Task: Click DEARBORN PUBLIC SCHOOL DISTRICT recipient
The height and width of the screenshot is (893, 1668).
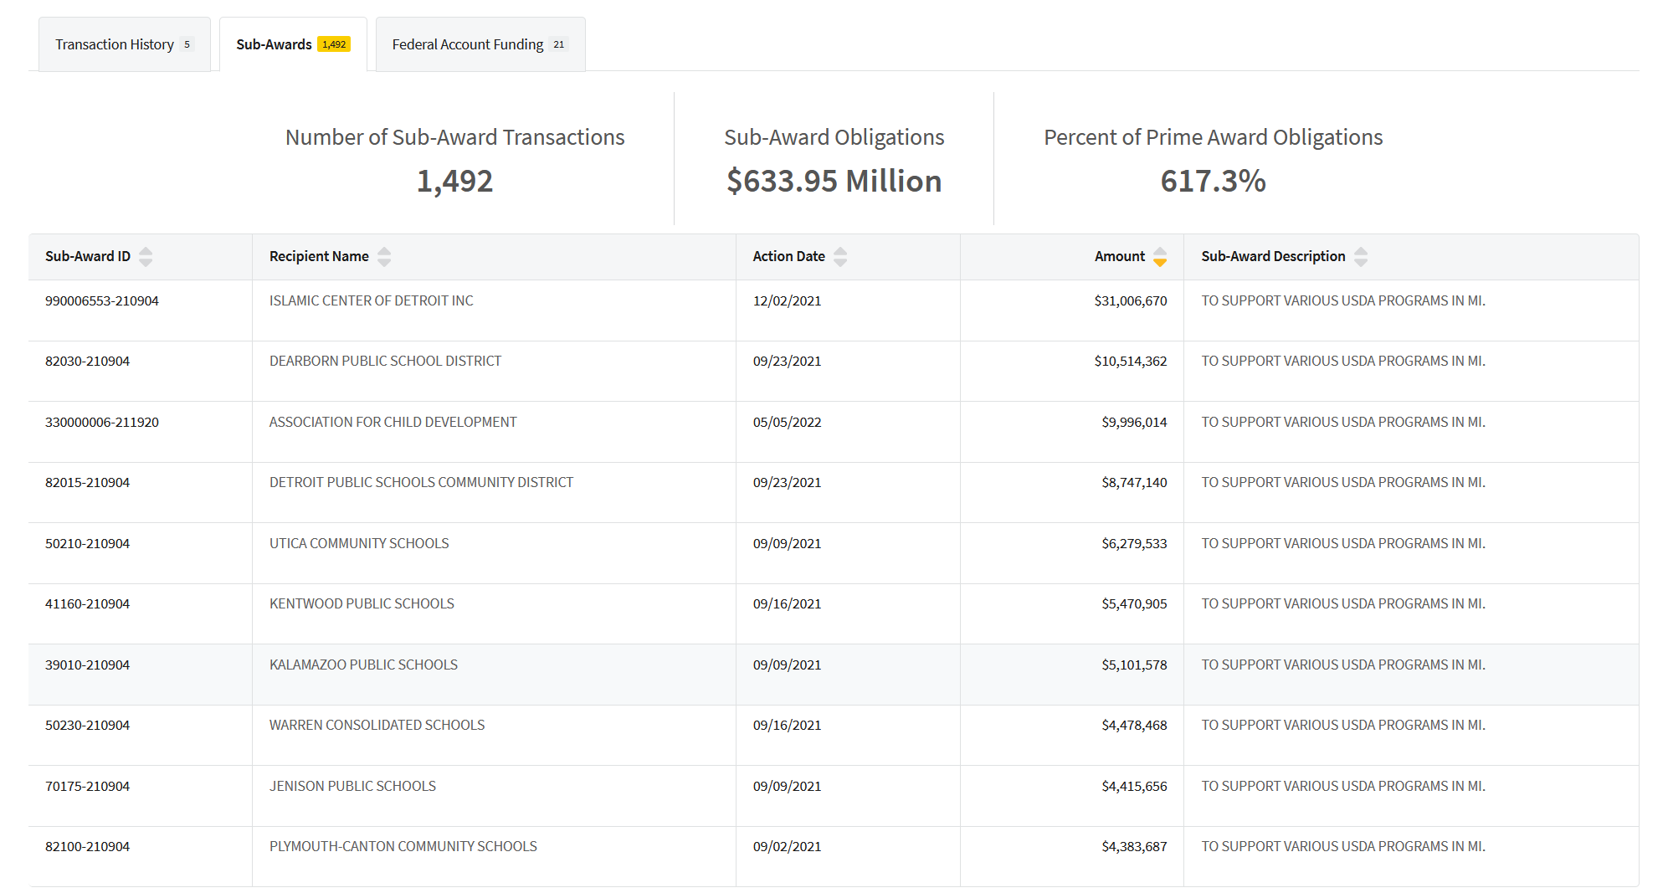Action: point(385,361)
